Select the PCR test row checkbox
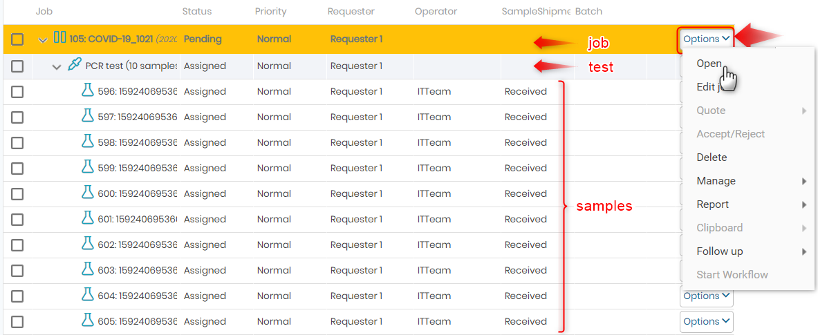 point(17,66)
